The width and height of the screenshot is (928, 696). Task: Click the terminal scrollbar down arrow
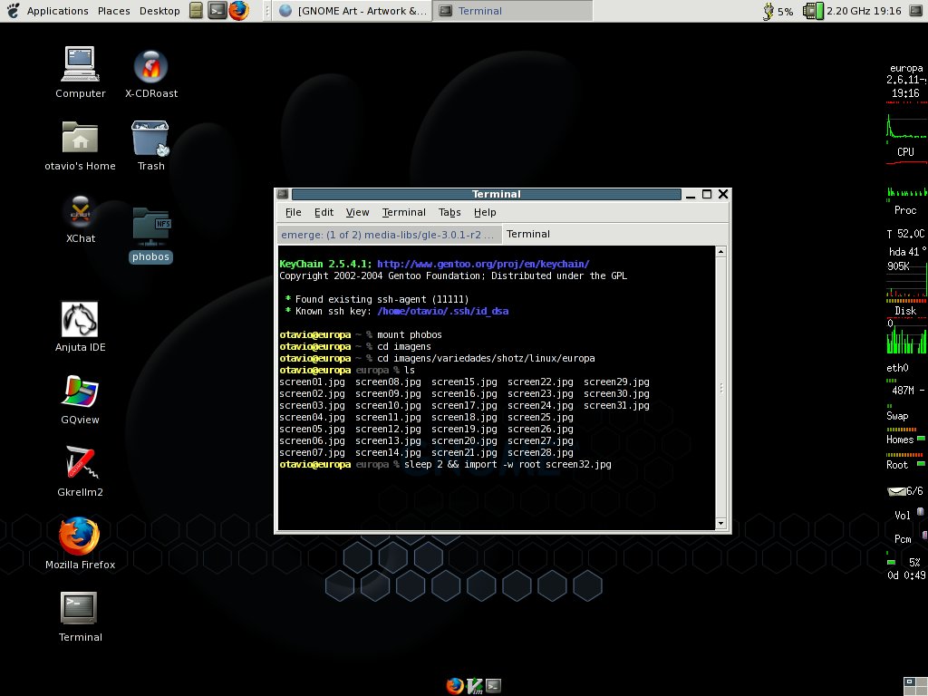click(x=721, y=523)
